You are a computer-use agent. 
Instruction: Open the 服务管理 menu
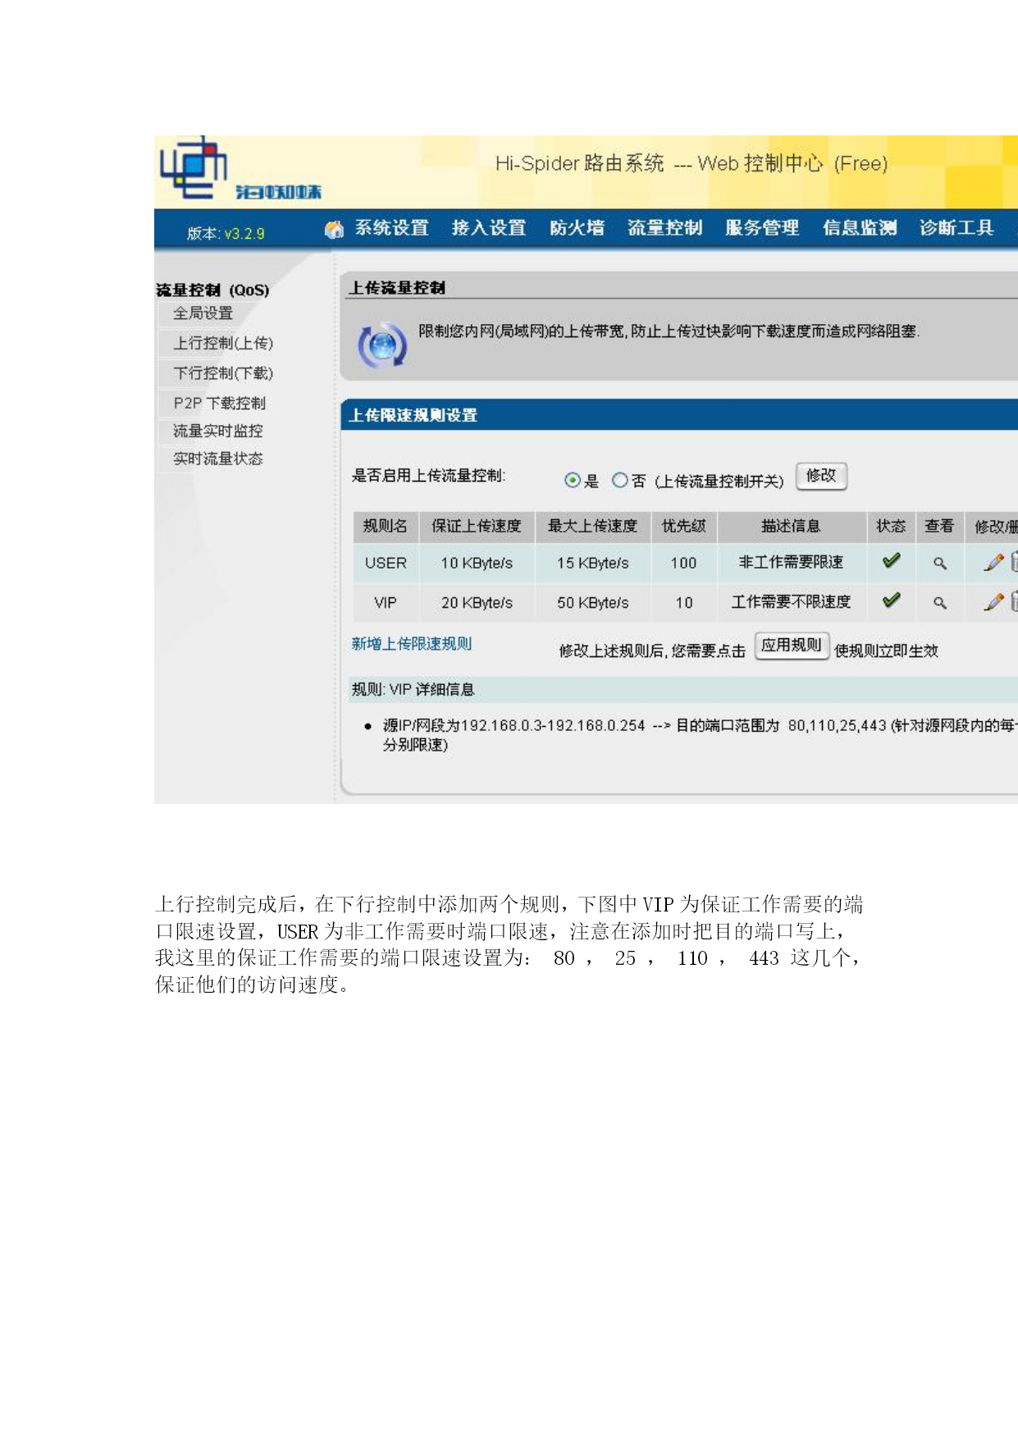tap(762, 228)
